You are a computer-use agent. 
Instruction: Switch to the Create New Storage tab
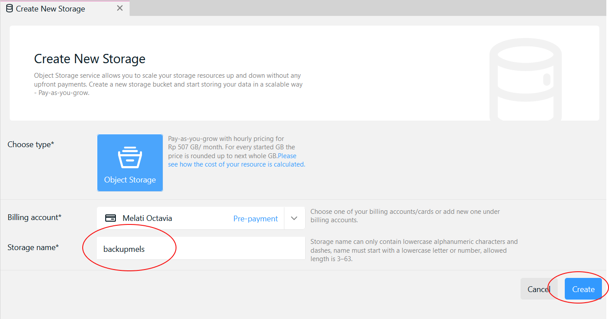pos(50,9)
